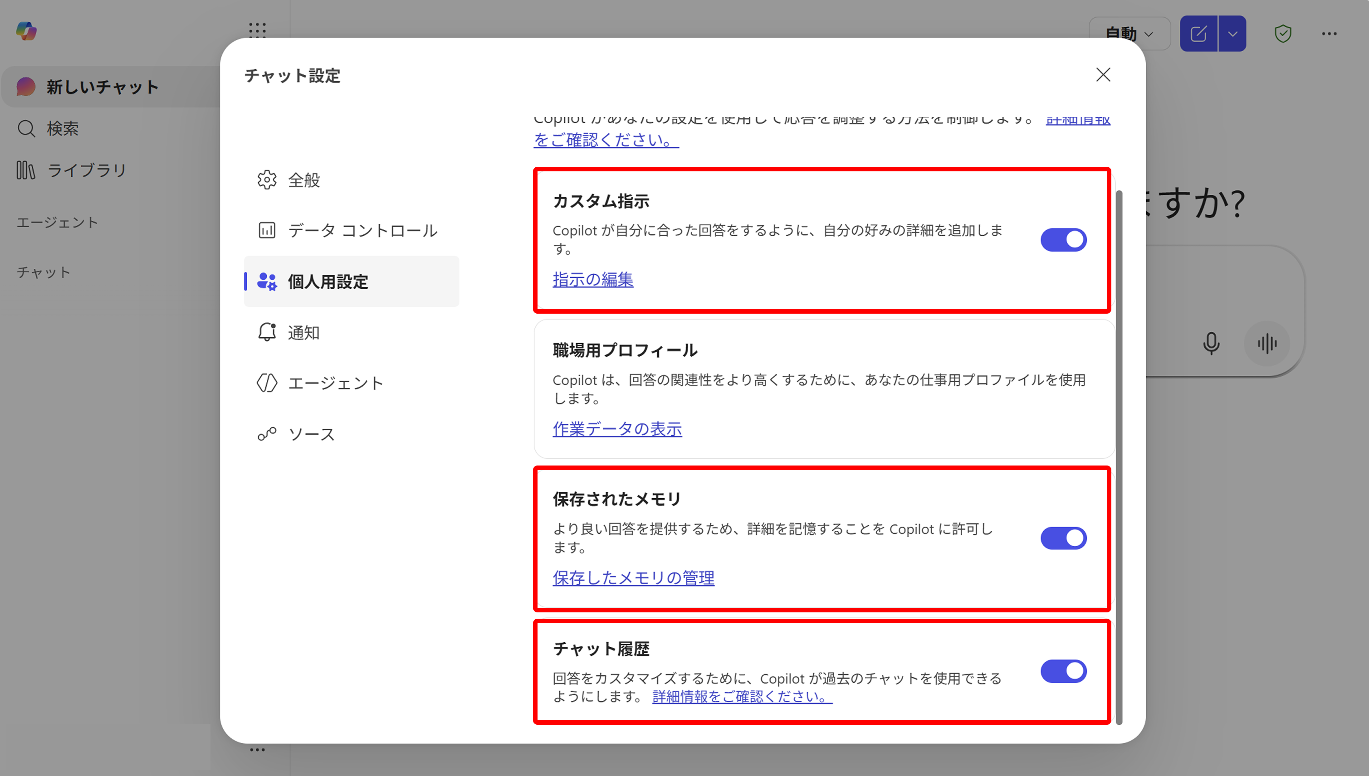Select the データ コントロール tab
Image resolution: width=1369 pixels, height=776 pixels.
pyautogui.click(x=352, y=230)
